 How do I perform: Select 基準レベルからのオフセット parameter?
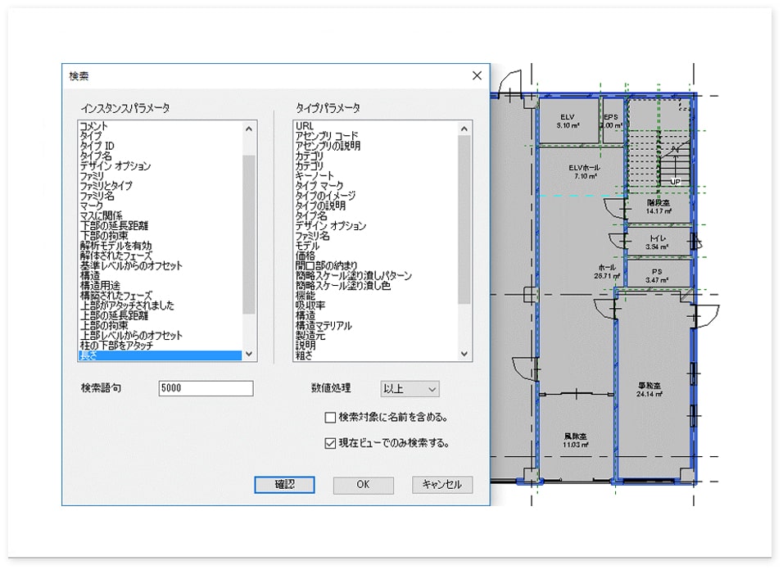(x=131, y=266)
